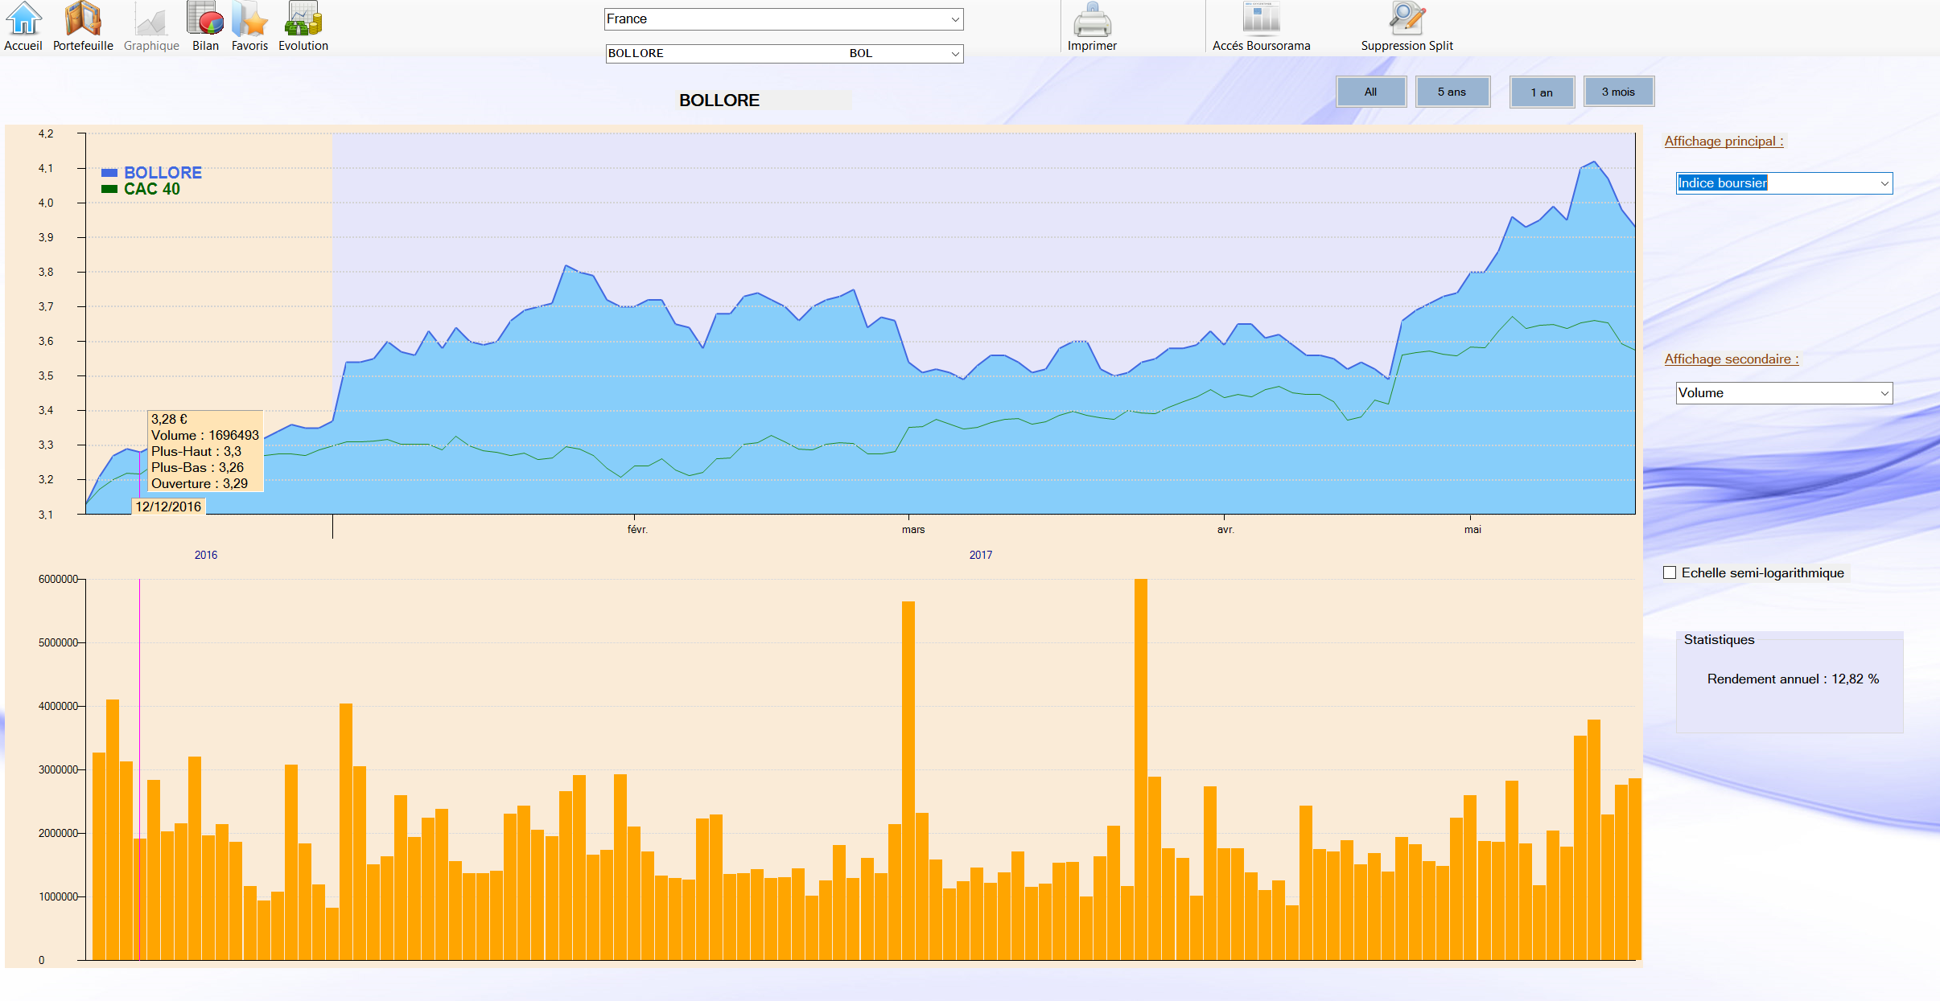The image size is (1940, 1001).
Task: Open the Accueil home icon
Action: tap(23, 18)
